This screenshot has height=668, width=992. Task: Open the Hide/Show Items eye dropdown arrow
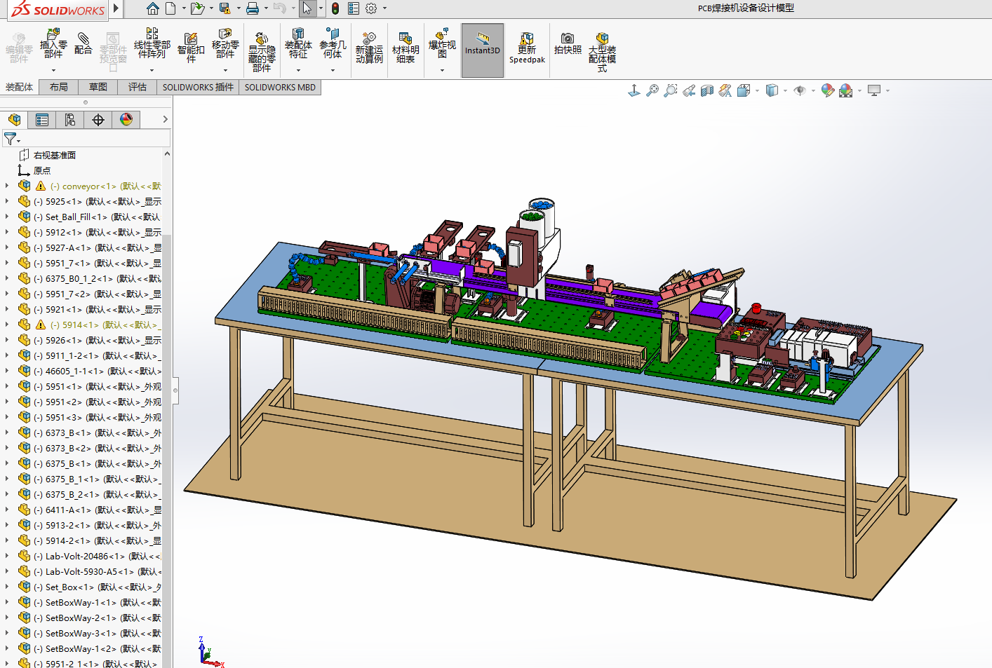click(813, 90)
